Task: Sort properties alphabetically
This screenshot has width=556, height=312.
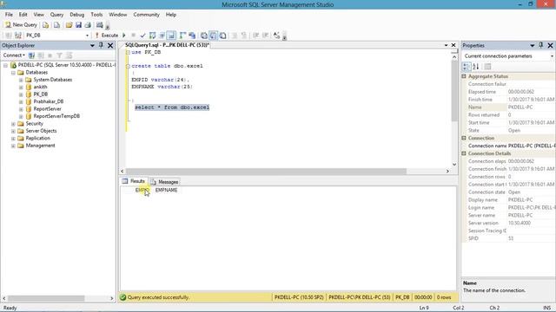Action: [x=476, y=67]
